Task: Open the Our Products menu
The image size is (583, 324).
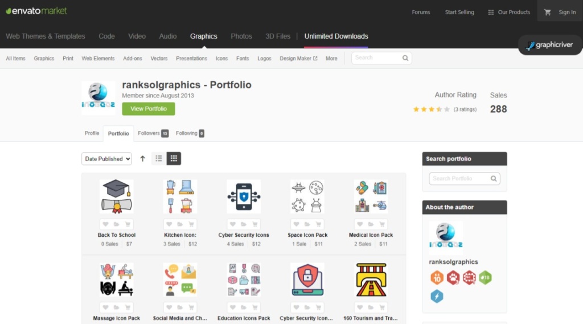Action: click(x=509, y=12)
